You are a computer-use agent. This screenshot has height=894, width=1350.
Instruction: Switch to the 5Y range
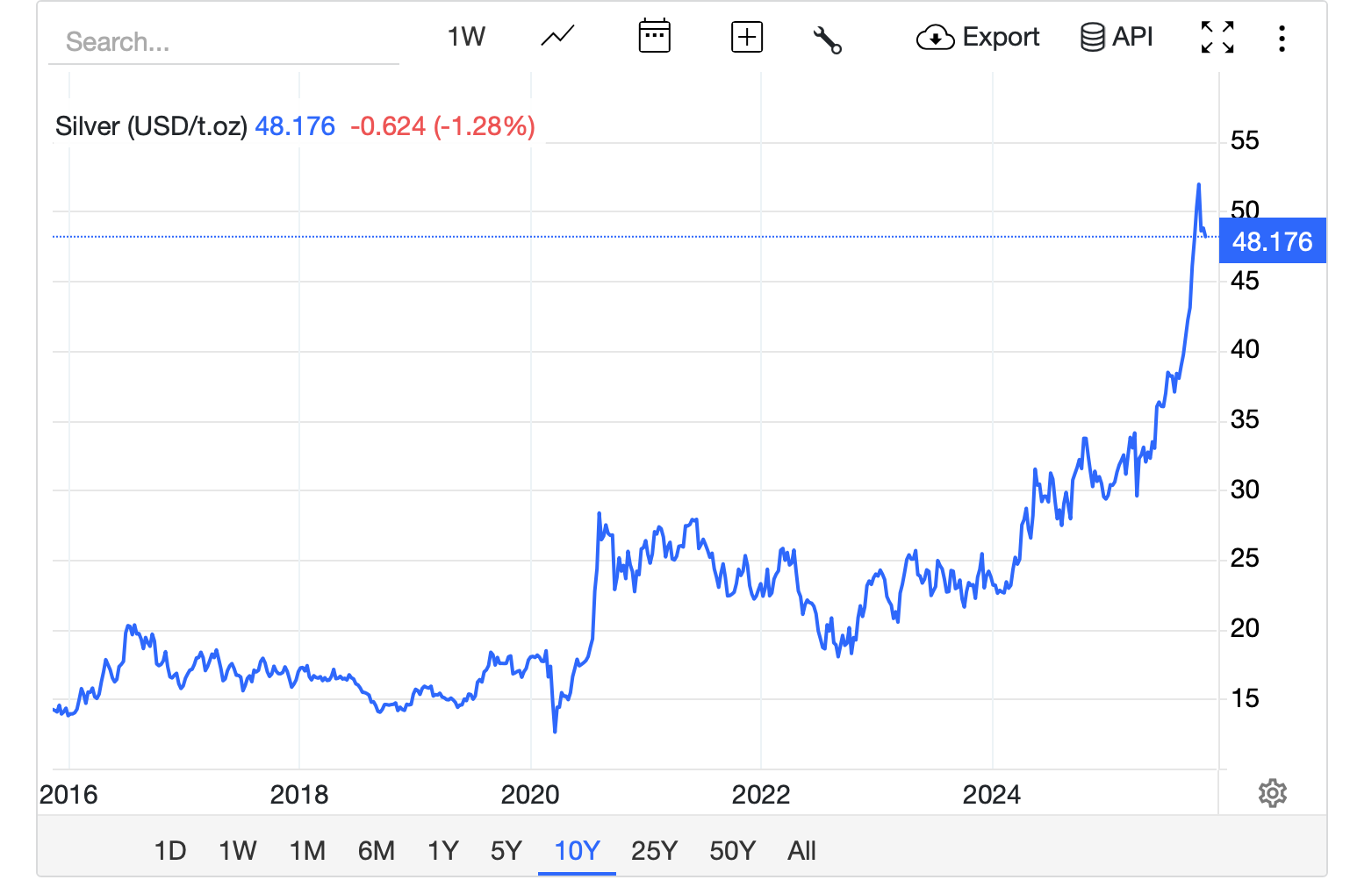click(x=506, y=850)
